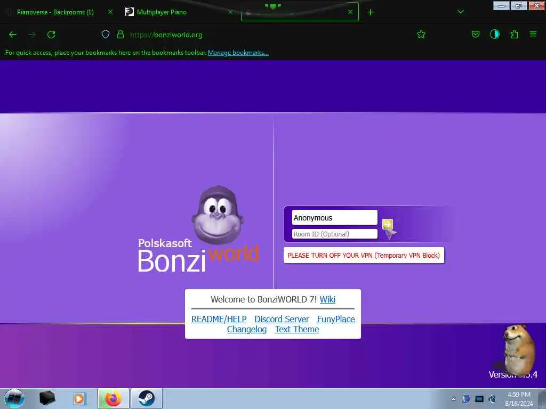Open the Discord Server link
This screenshot has height=409, width=546.
282,320
